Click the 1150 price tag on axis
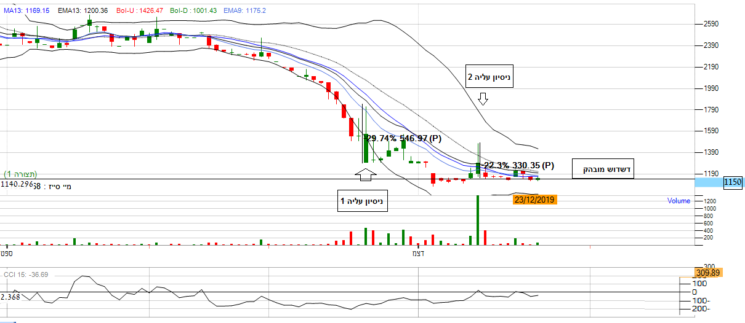This screenshot has height=323, width=745. click(x=732, y=182)
